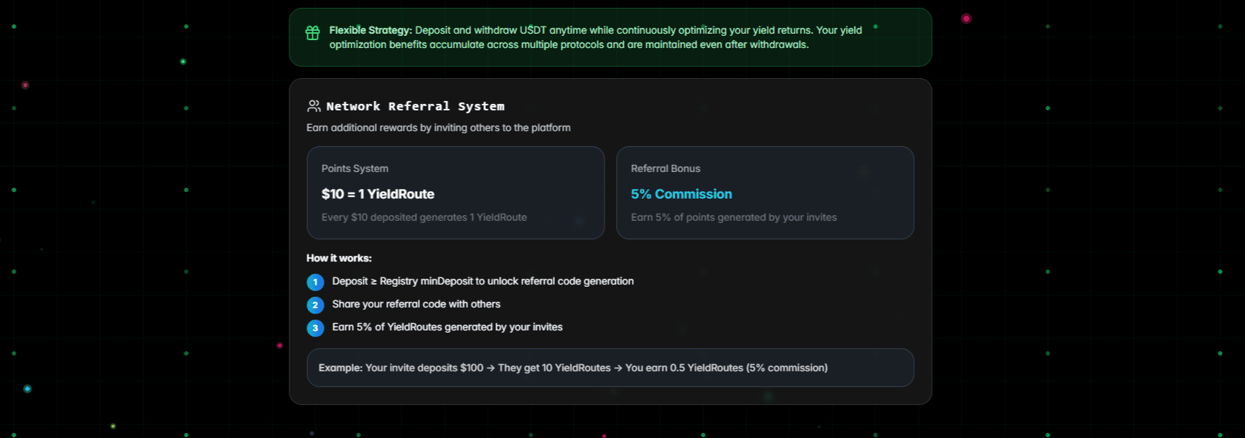
Task: Click the users icon beside Network Referral System
Action: point(314,106)
